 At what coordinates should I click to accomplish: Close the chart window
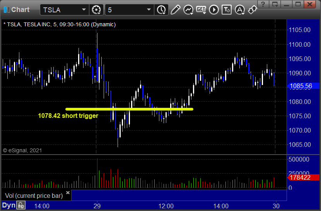(310, 4)
